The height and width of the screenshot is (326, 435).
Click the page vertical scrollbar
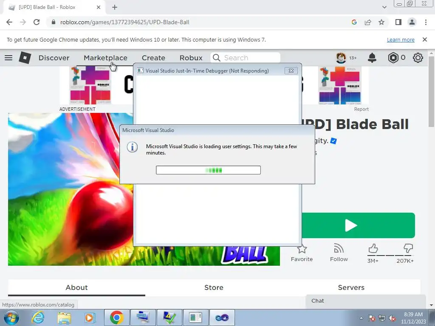pyautogui.click(x=432, y=92)
